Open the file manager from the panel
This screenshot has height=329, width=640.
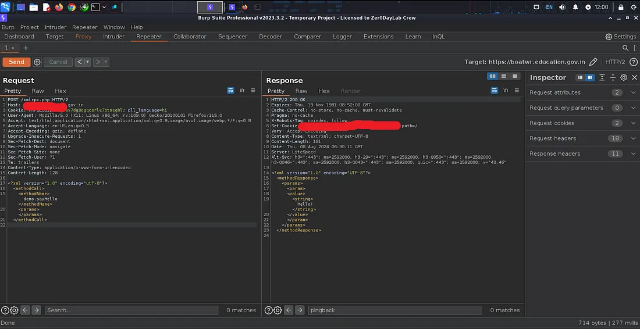coord(34,7)
